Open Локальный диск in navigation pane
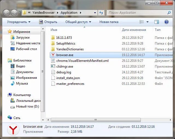 28,101
